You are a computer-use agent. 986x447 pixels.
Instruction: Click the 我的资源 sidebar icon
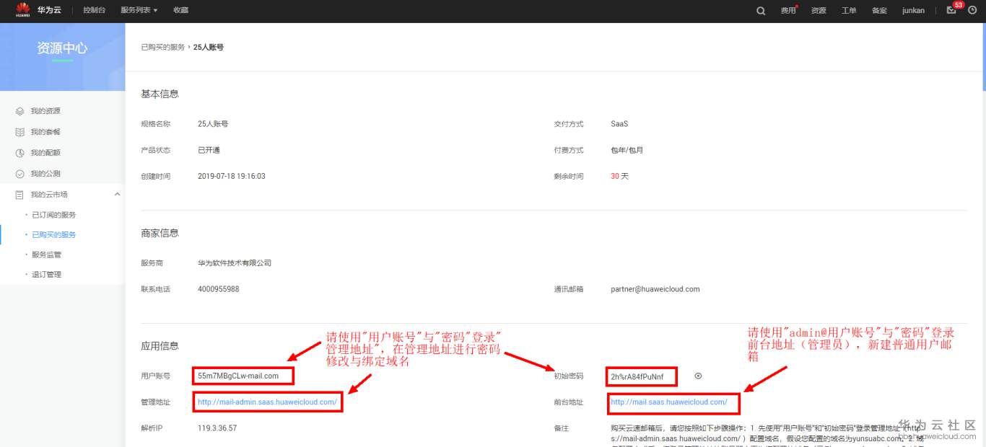pyautogui.click(x=20, y=111)
